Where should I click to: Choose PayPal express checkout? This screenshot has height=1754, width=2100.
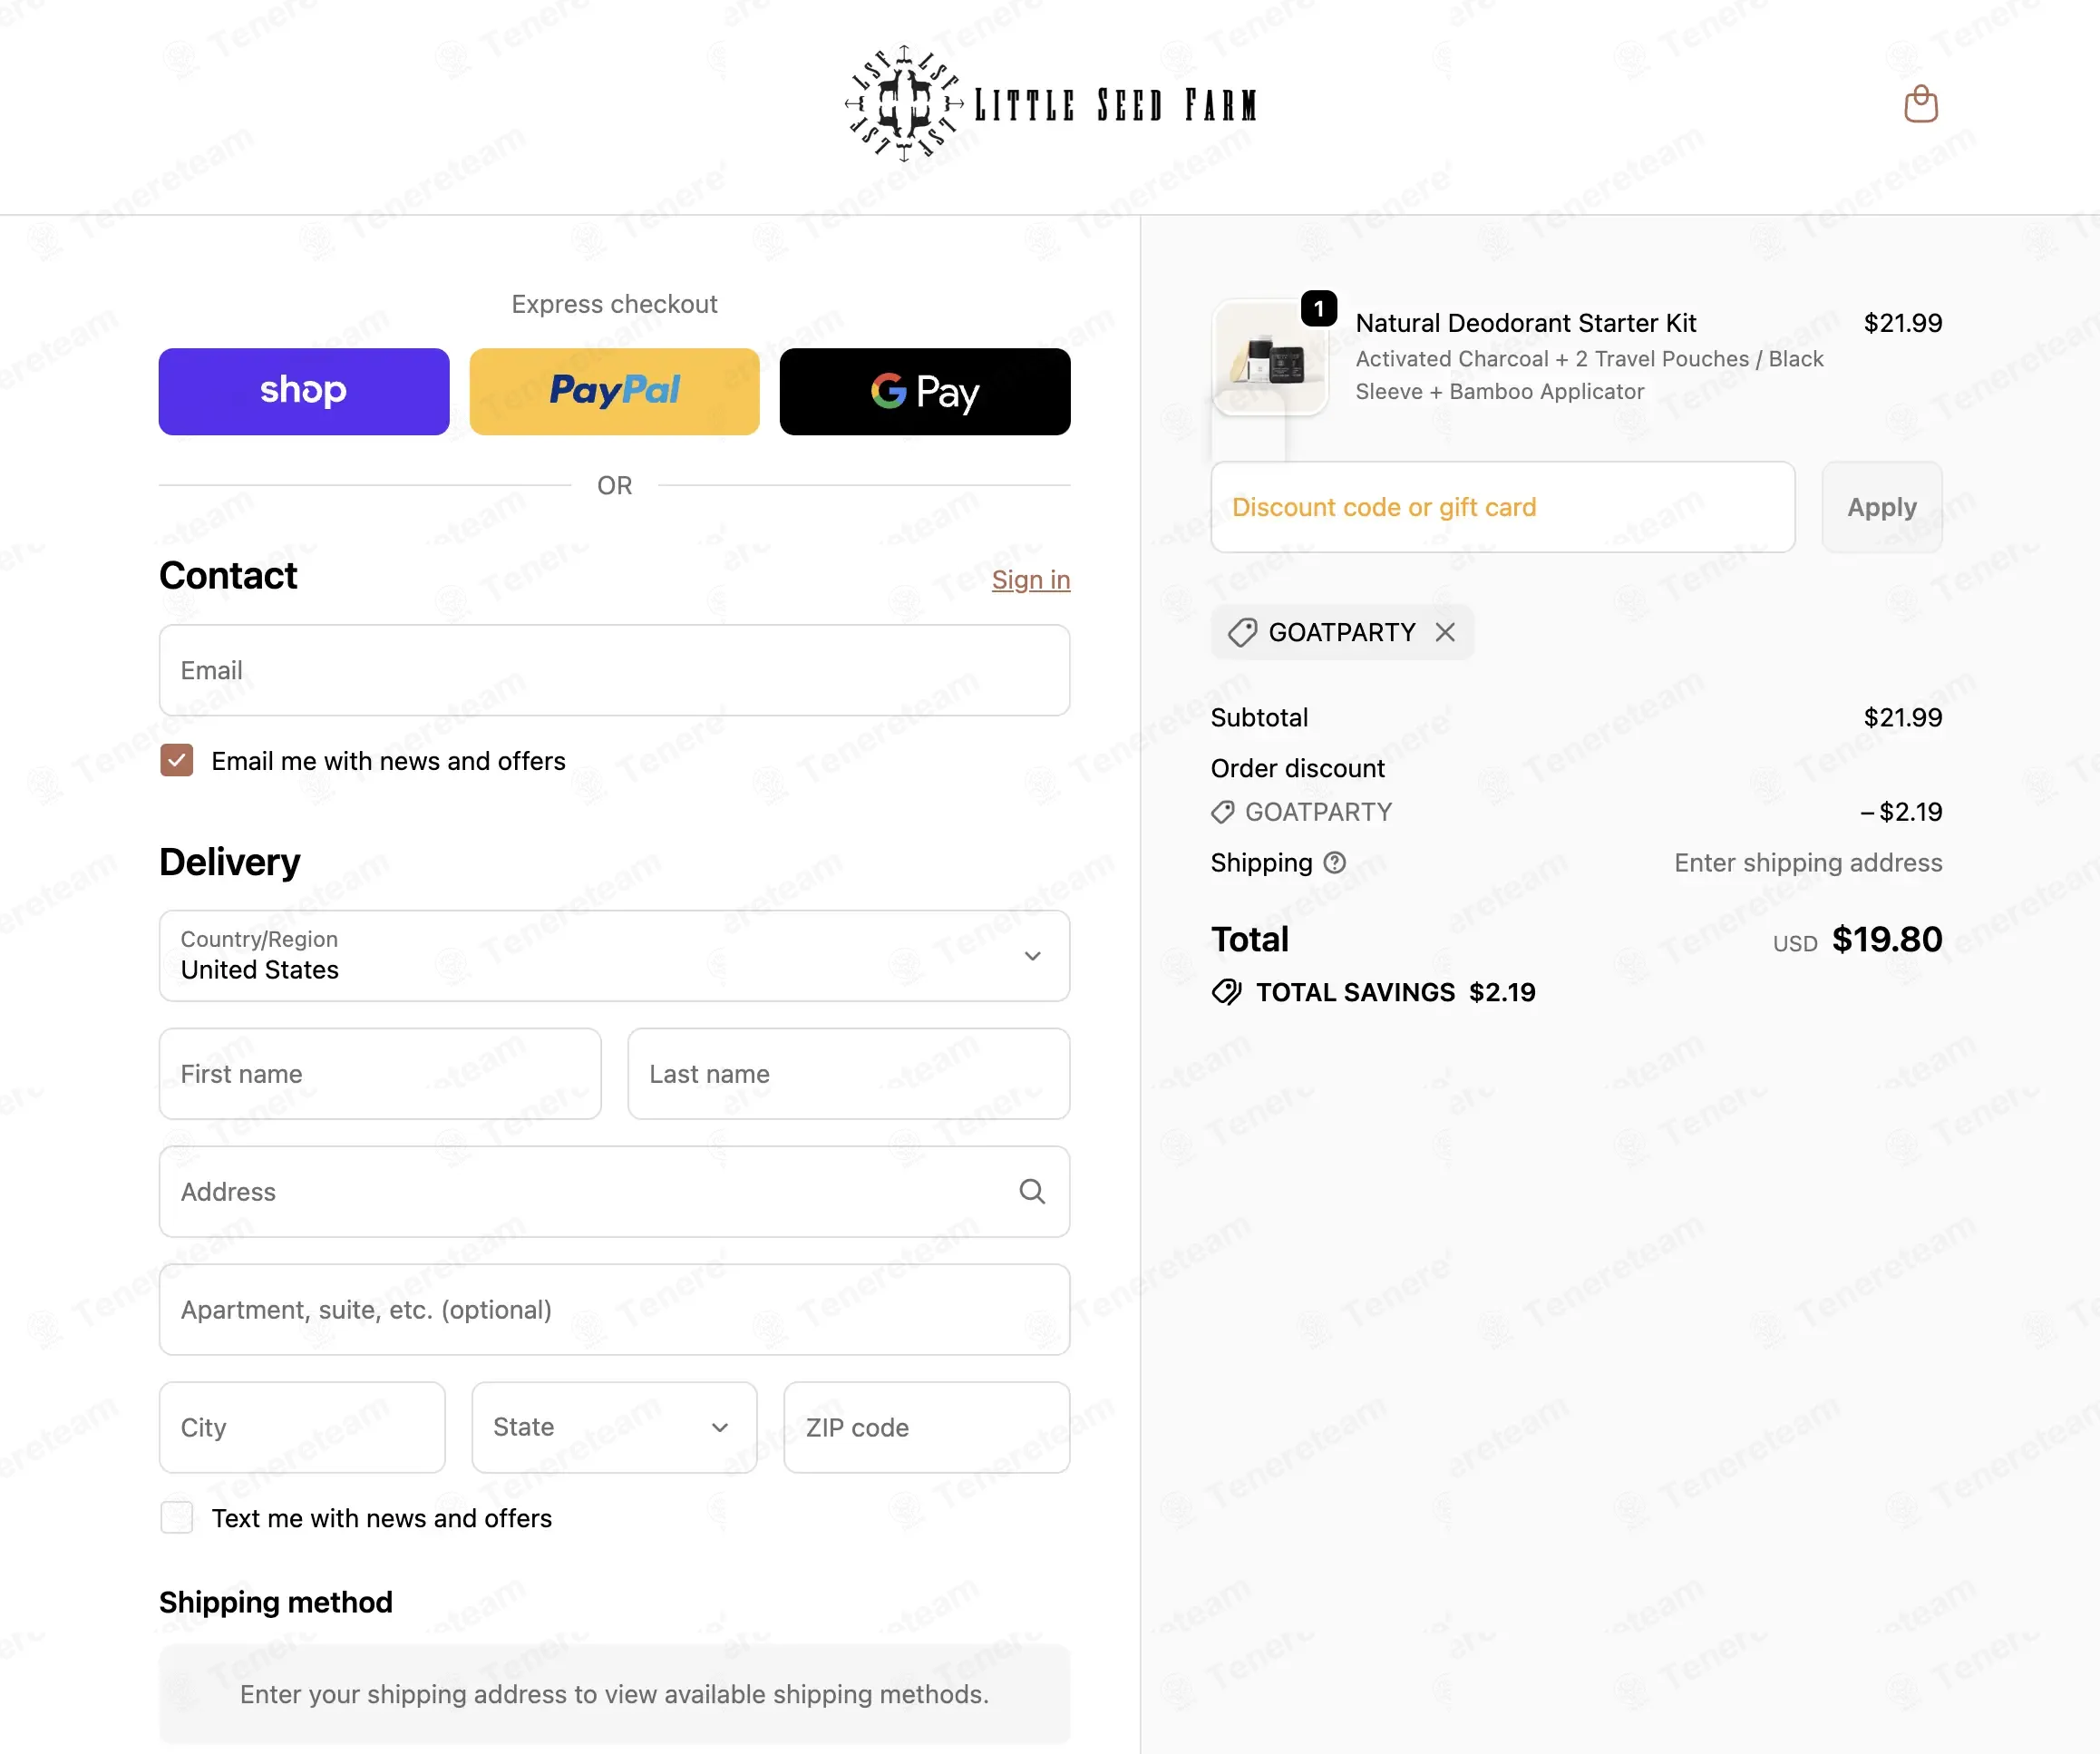click(x=614, y=391)
